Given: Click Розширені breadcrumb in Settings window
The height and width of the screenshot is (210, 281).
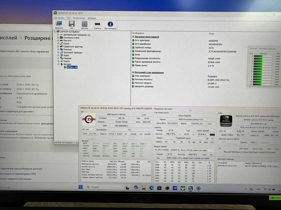Looking at the screenshot, I should point(37,38).
